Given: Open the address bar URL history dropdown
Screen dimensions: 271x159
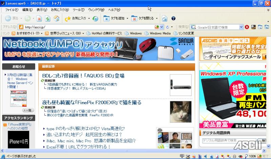Looking at the screenshot, I should pyautogui.click(x=162, y=27).
